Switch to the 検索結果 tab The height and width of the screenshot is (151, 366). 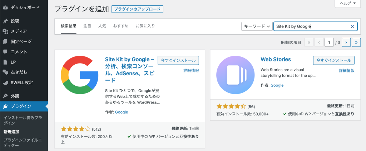coord(68,26)
